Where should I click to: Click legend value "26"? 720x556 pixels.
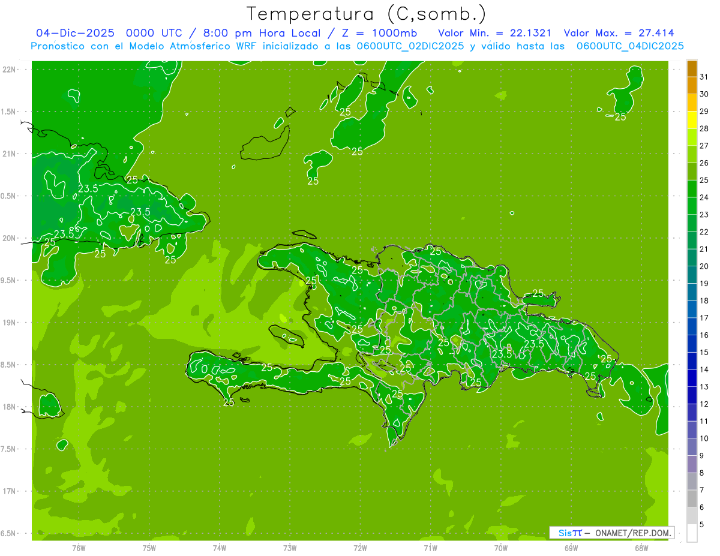point(704,163)
